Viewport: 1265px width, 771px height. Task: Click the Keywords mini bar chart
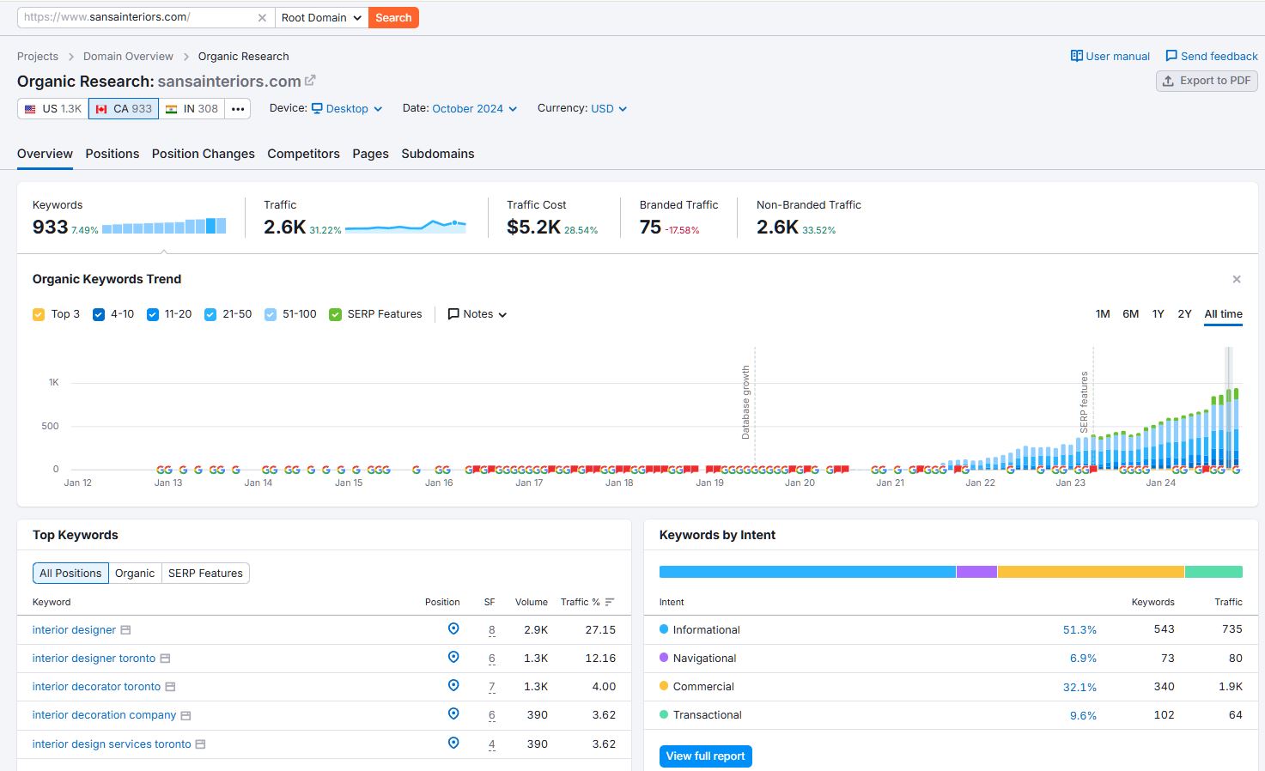click(164, 227)
